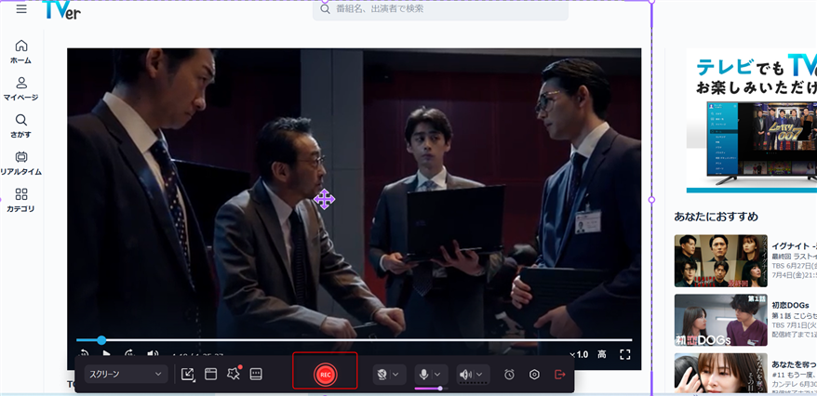Open さがす in the sidebar
The width and height of the screenshot is (817, 396).
[x=20, y=126]
